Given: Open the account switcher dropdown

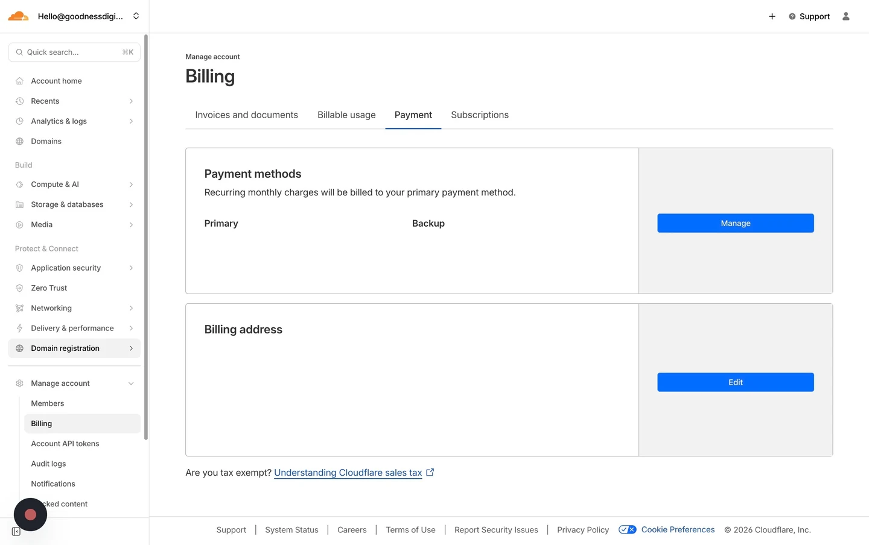Looking at the screenshot, I should point(136,16).
